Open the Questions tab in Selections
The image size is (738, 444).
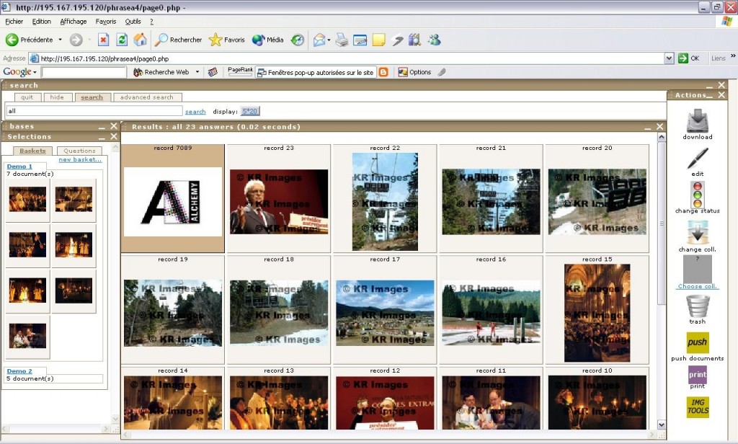[x=79, y=151]
